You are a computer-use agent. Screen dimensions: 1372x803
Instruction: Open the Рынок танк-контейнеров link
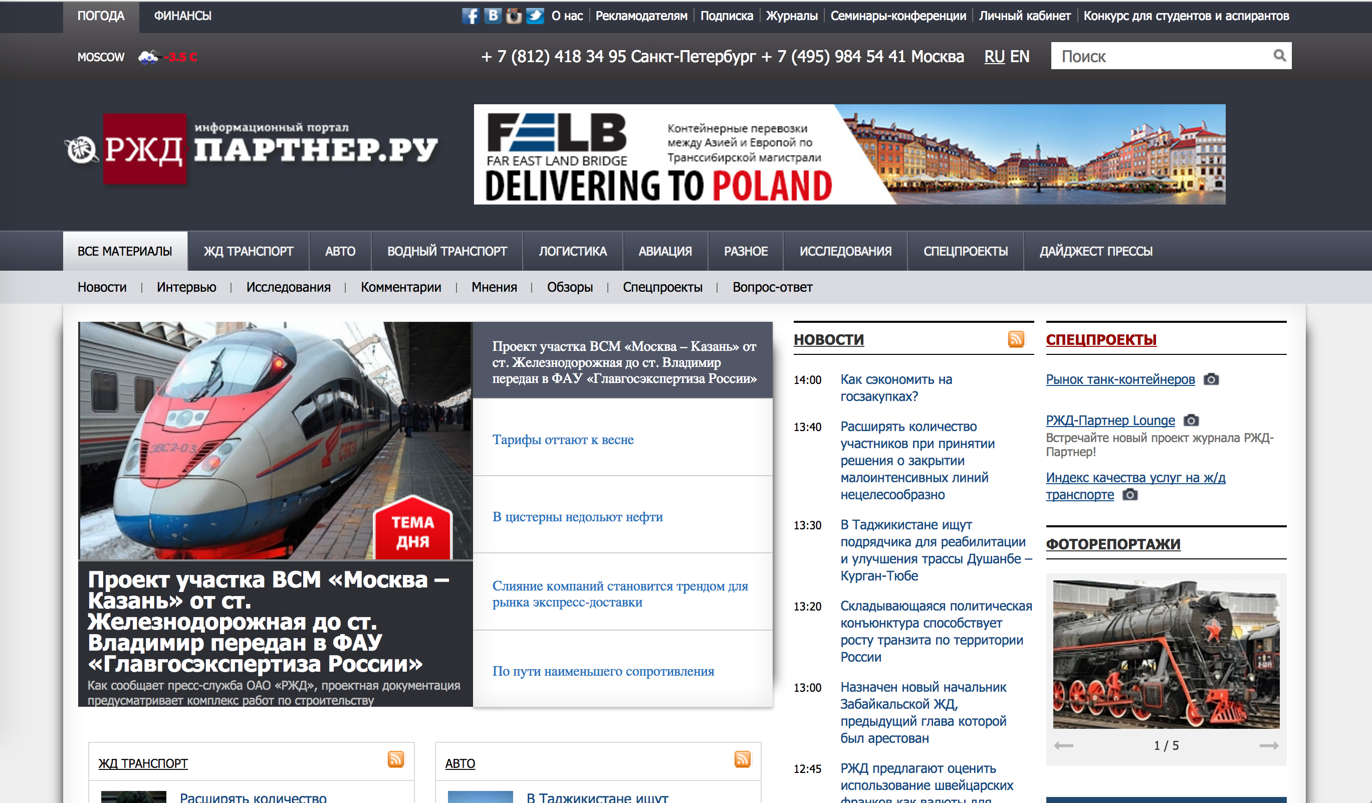tap(1120, 379)
